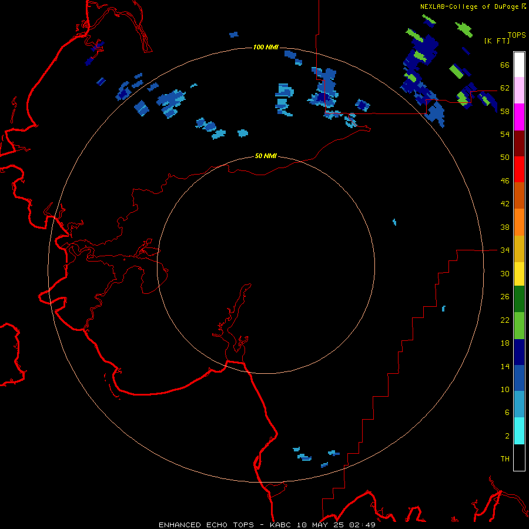Click the '02:49' timestamp
Screen dimensions: 529x529
point(361,525)
